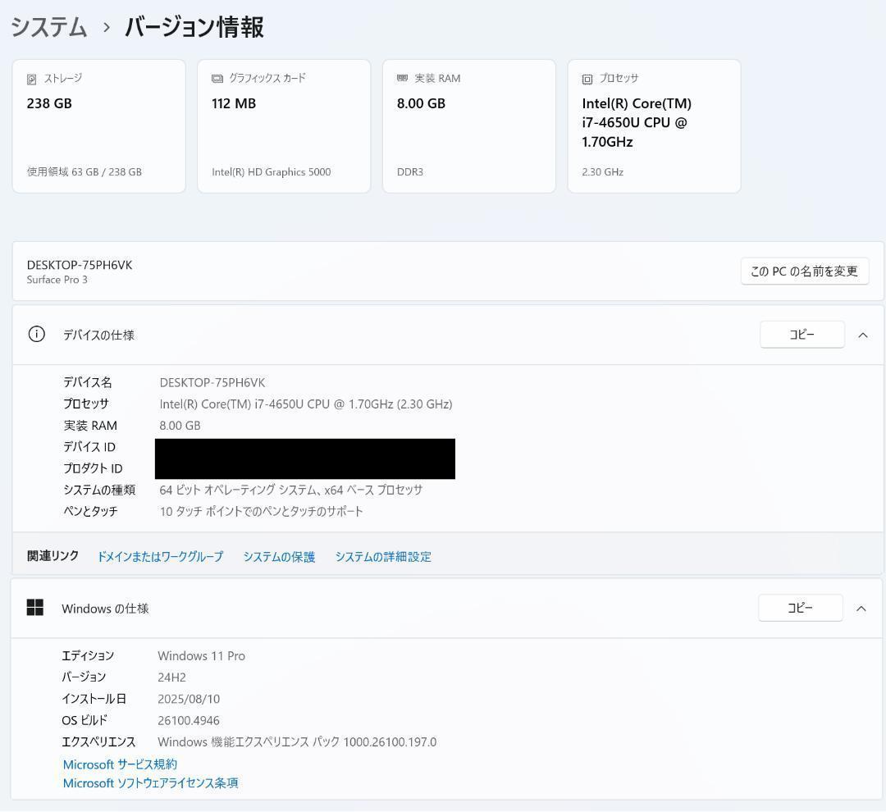Image resolution: width=886 pixels, height=812 pixels.
Task: Click the processor icon on the プロセッサ card
Action: point(586,78)
